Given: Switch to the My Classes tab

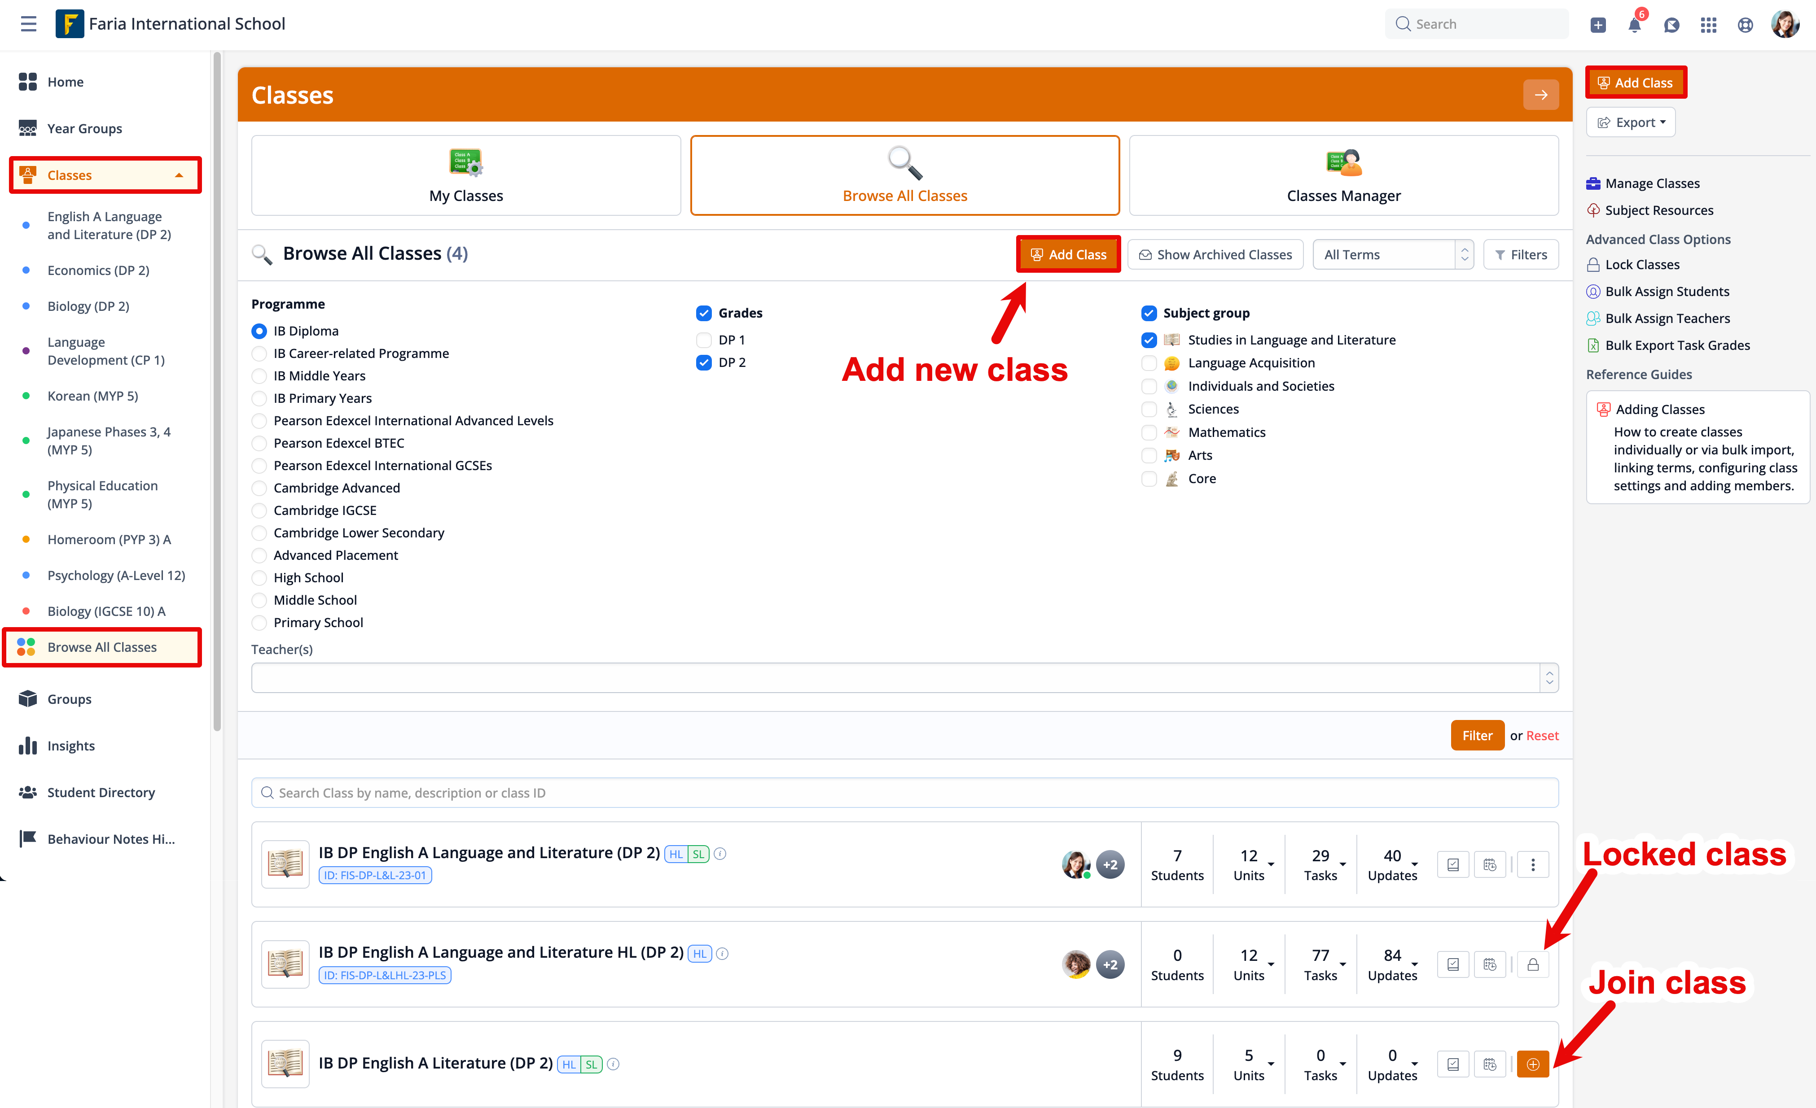Looking at the screenshot, I should [466, 175].
